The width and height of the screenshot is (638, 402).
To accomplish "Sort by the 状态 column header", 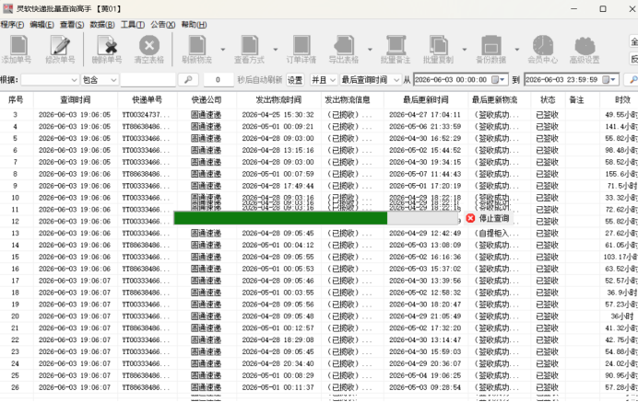I will click(x=548, y=100).
